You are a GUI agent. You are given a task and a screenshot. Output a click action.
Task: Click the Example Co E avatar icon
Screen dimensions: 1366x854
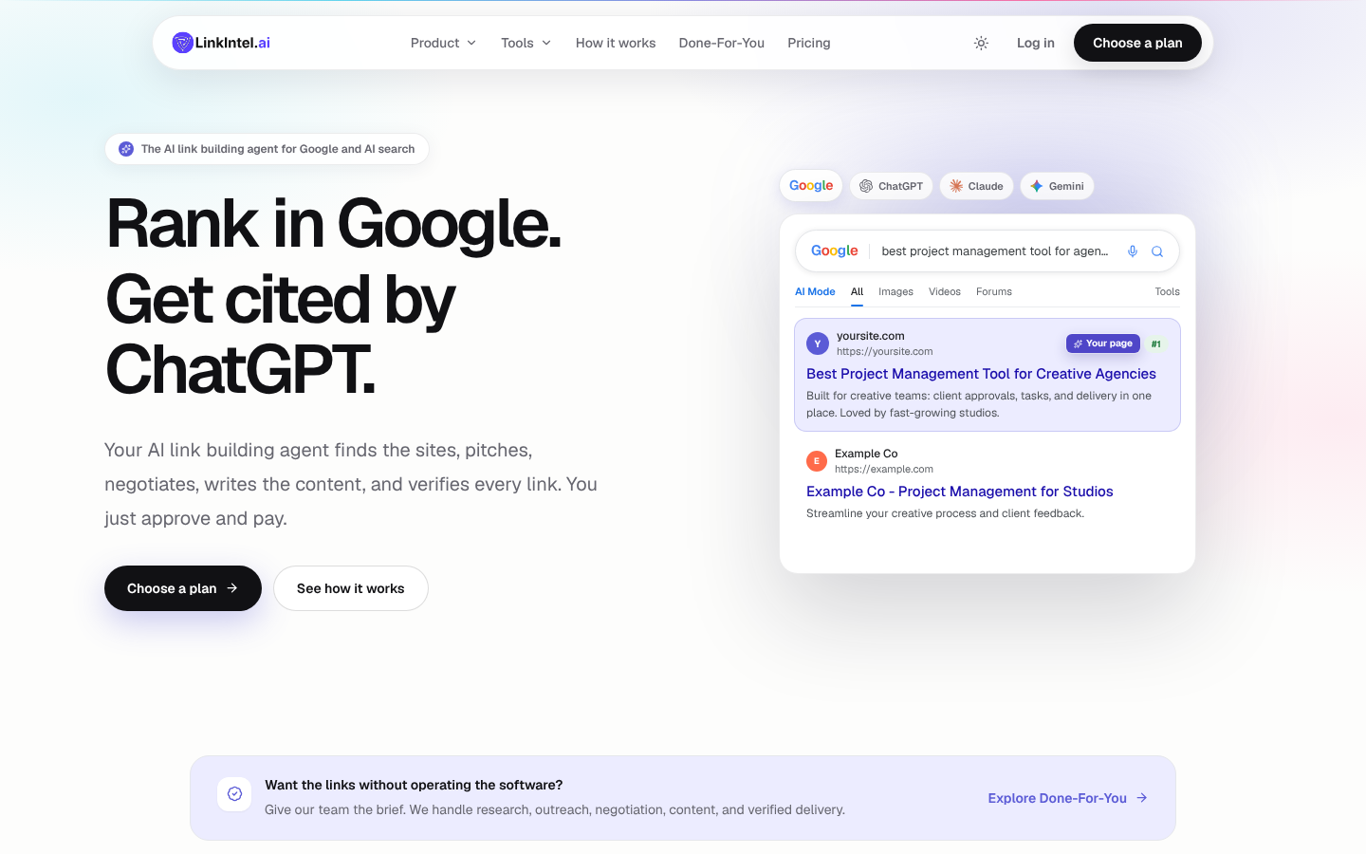(x=817, y=461)
